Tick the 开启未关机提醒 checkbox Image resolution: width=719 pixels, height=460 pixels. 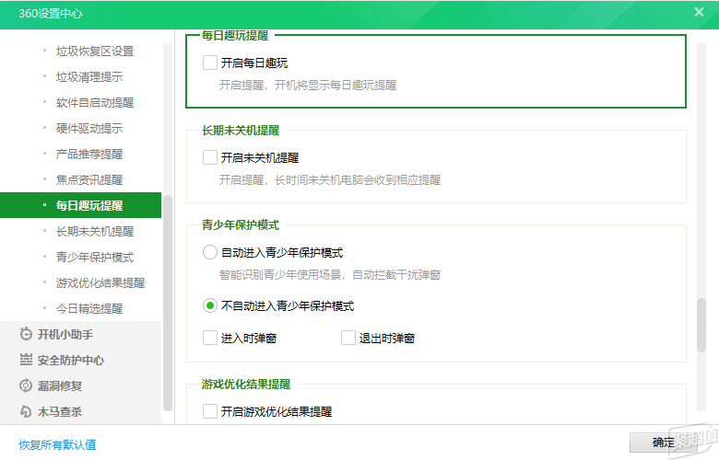tap(210, 157)
